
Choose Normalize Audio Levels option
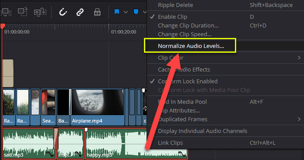(x=191, y=46)
